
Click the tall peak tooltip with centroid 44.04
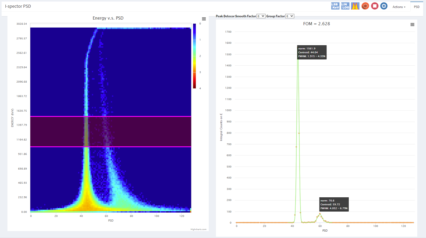click(x=312, y=52)
